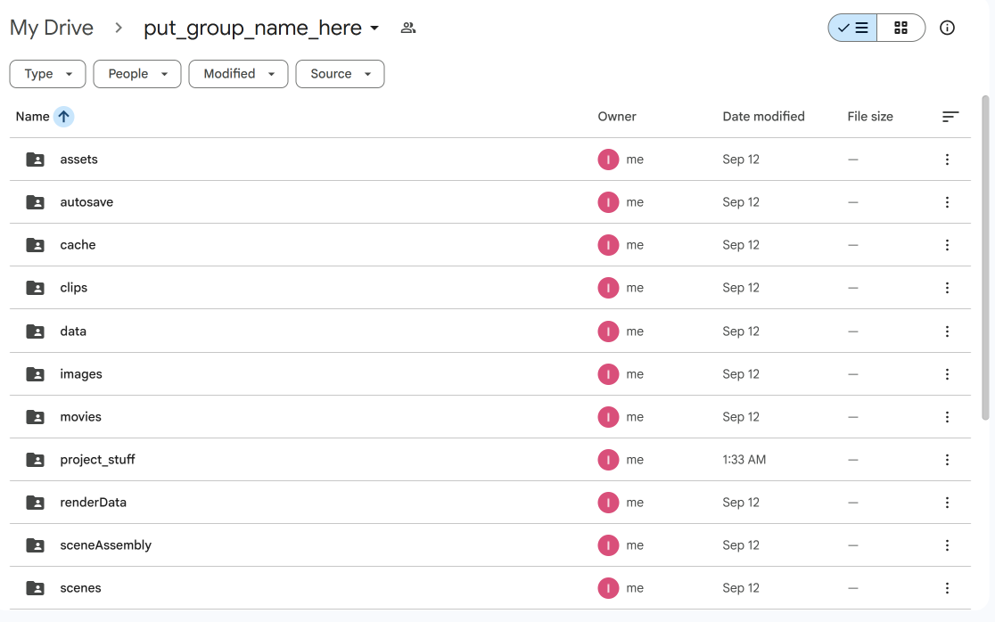Select the movies folder name
The image size is (995, 622).
click(80, 417)
